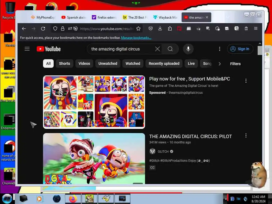Click the page scrollbar up arrow
The width and height of the screenshot is (272, 204).
click(260, 44)
